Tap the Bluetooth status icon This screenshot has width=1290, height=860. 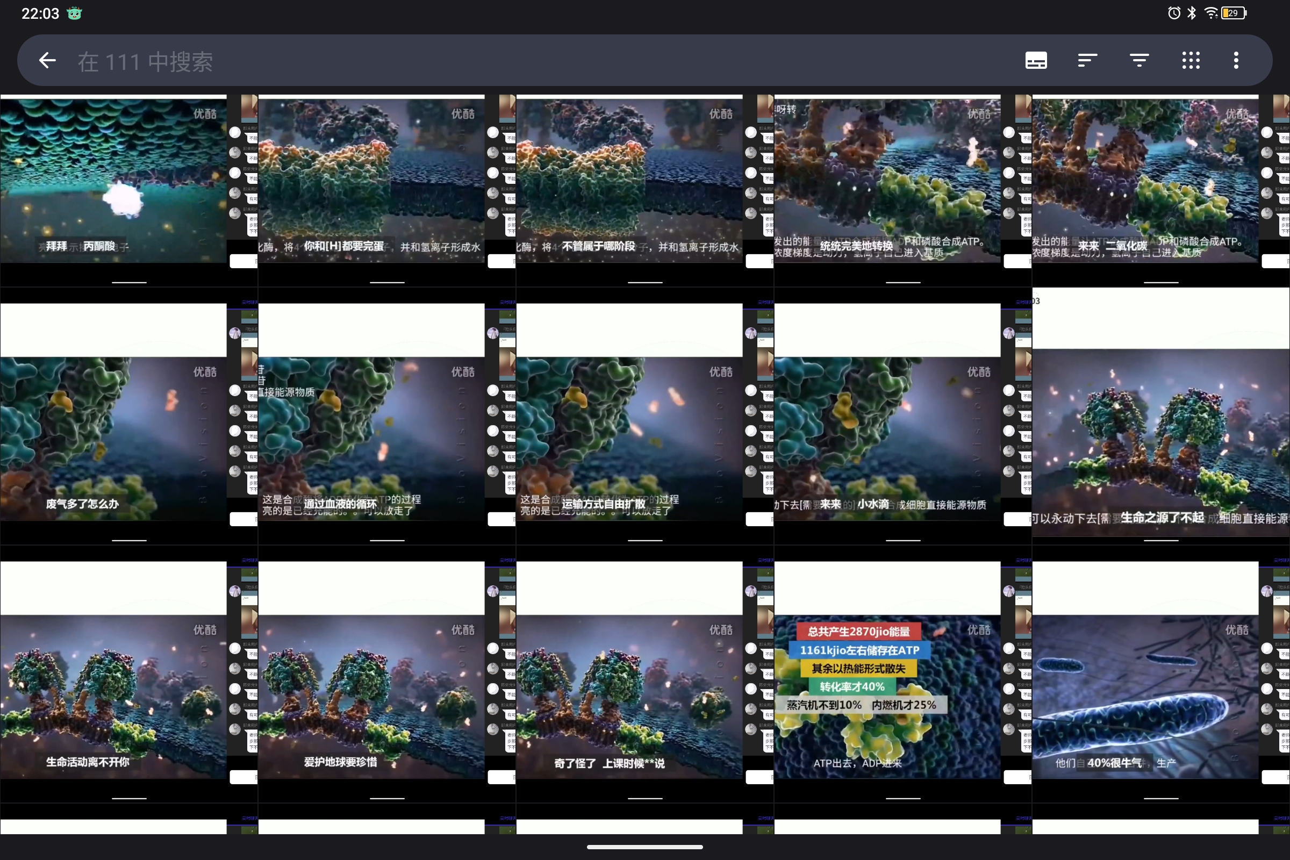(1192, 13)
